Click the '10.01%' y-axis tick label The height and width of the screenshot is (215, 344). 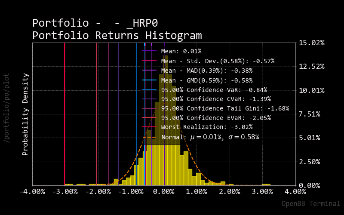311,90
